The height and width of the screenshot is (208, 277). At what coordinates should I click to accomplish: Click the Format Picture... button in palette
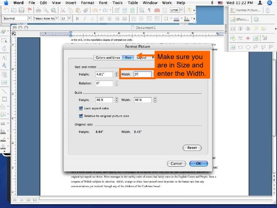(245, 10)
